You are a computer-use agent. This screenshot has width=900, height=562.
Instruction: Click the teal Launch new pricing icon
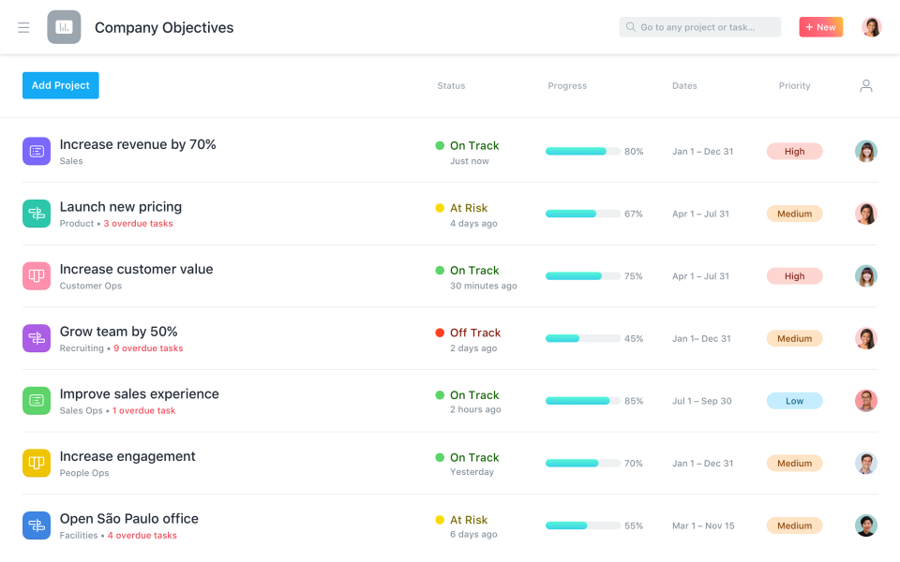tap(37, 214)
